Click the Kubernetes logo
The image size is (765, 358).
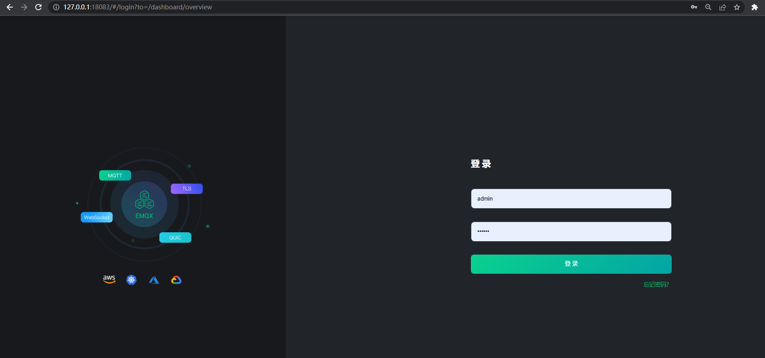[x=131, y=280]
